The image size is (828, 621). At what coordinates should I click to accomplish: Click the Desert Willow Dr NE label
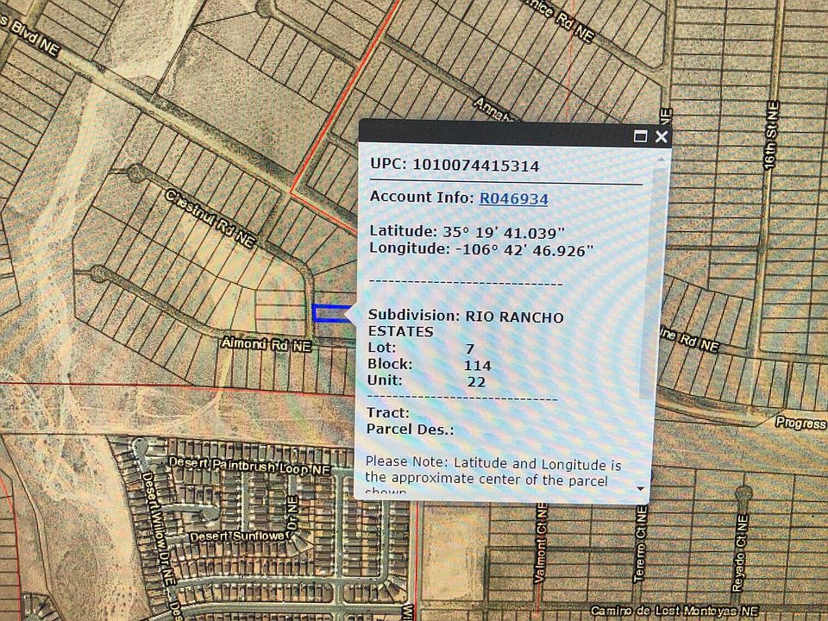[x=159, y=528]
